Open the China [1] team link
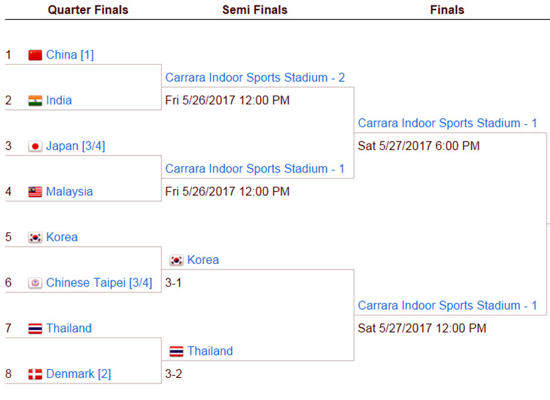The image size is (550, 400). [x=70, y=55]
